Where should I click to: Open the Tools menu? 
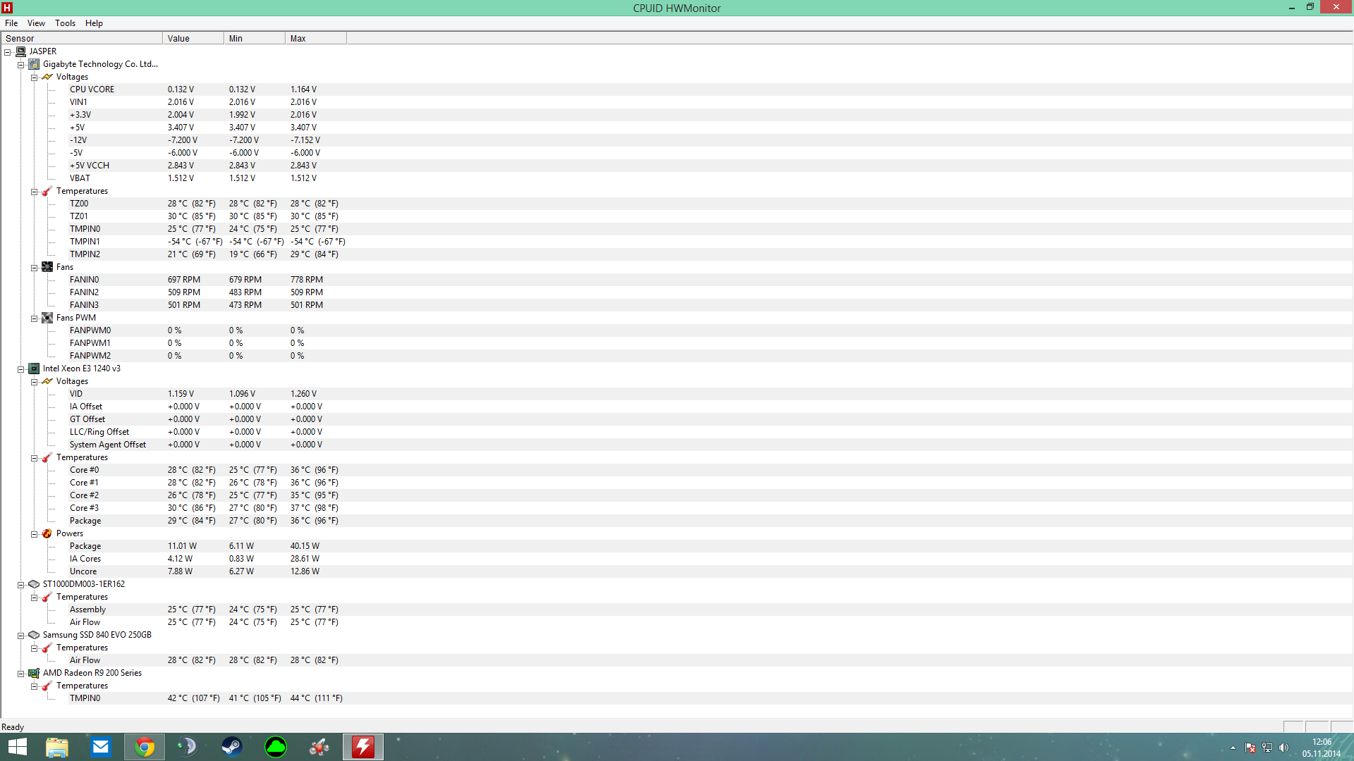pyautogui.click(x=66, y=23)
